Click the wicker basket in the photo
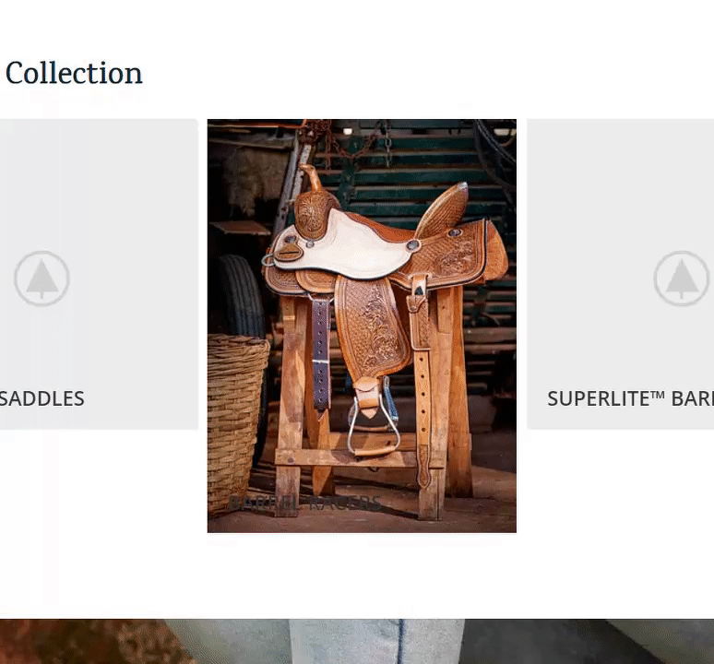 (236, 421)
